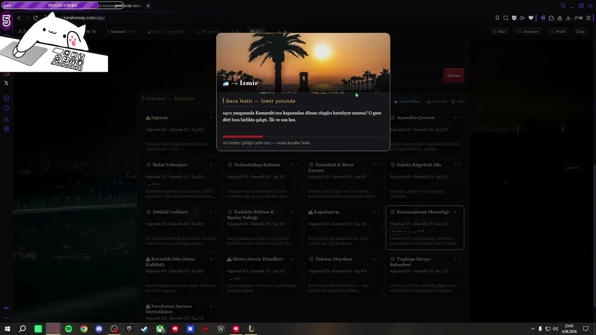Open the Dolmabahçe Rıhtımı region card
Image resolution: width=596 pixels, height=335 pixels.
[x=261, y=181]
